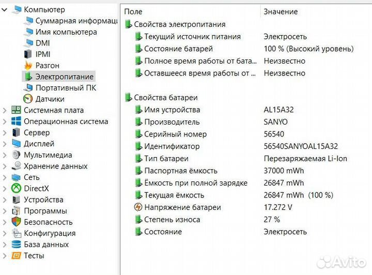Expand the Тесты node
Image resolution: width=372 pixels, height=275 pixels.
(x=5, y=255)
